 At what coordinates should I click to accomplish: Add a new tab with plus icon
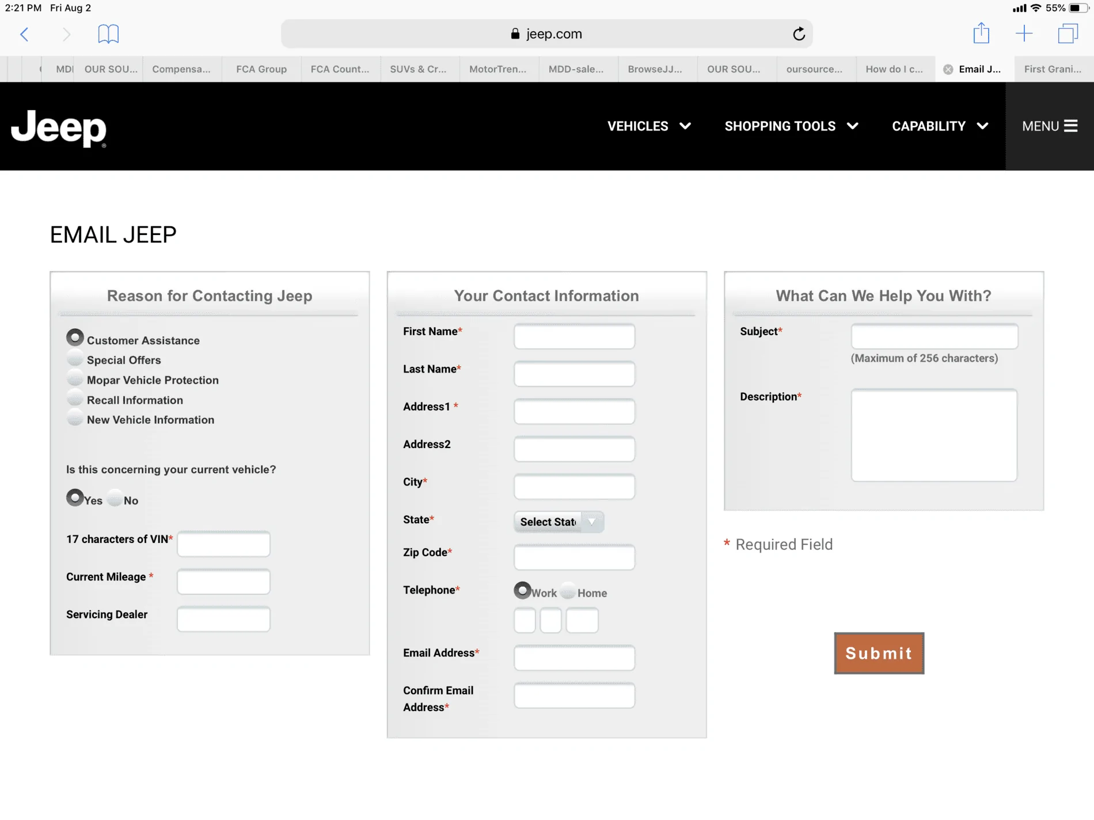[x=1024, y=33]
